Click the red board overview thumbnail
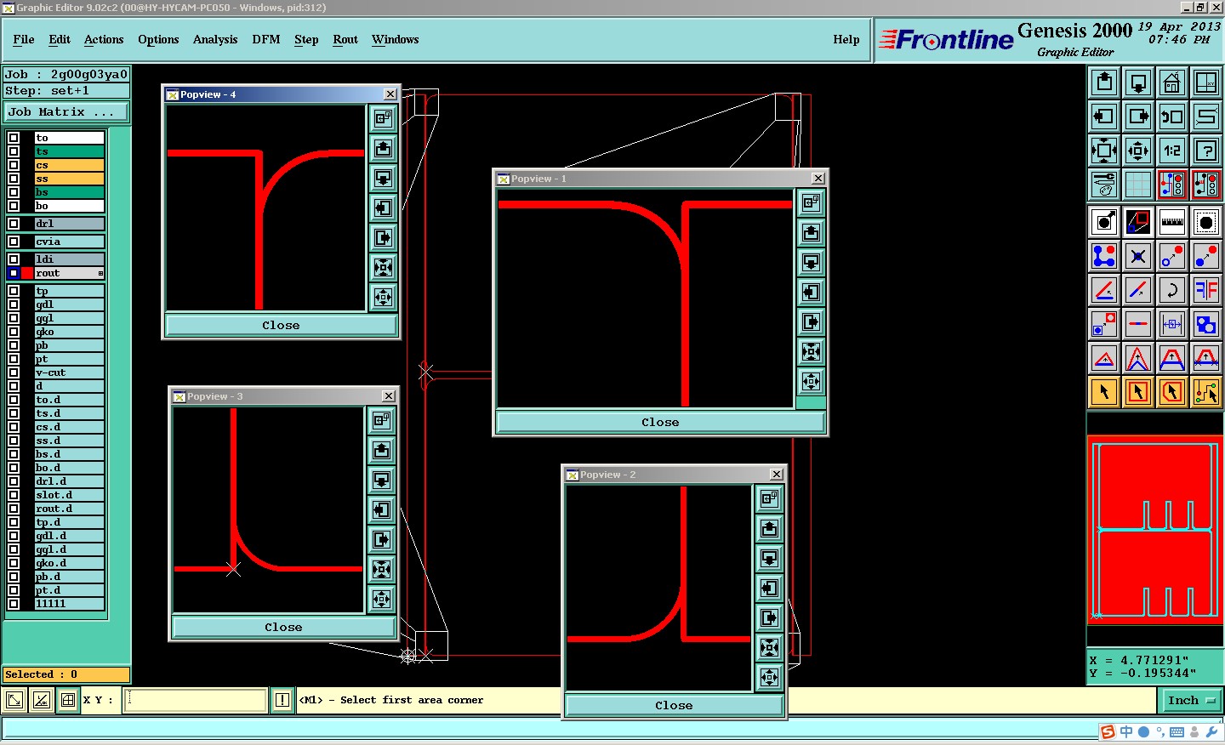Viewport: 1225px width, 745px height. pyautogui.click(x=1155, y=530)
